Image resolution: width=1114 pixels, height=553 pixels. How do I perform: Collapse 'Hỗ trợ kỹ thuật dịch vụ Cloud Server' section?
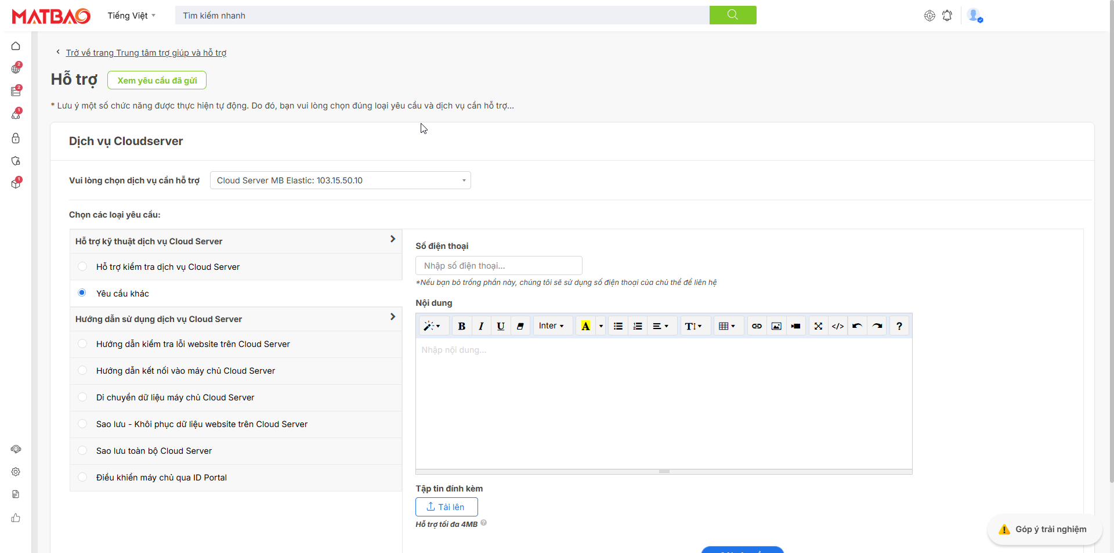tap(392, 239)
